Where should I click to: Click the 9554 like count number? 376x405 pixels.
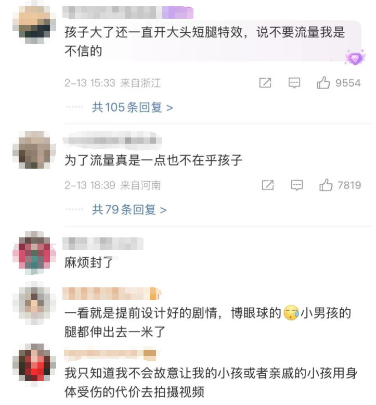click(x=348, y=83)
